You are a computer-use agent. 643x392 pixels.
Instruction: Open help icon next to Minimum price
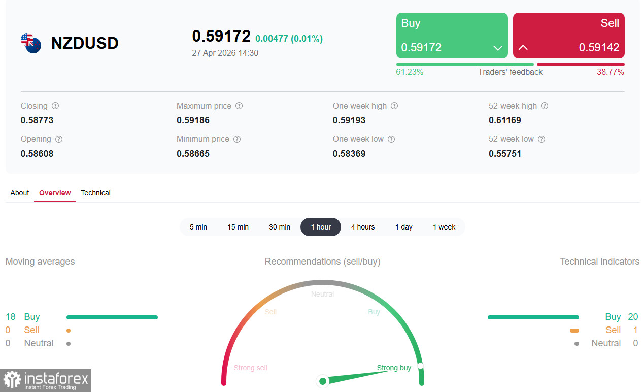pos(237,139)
